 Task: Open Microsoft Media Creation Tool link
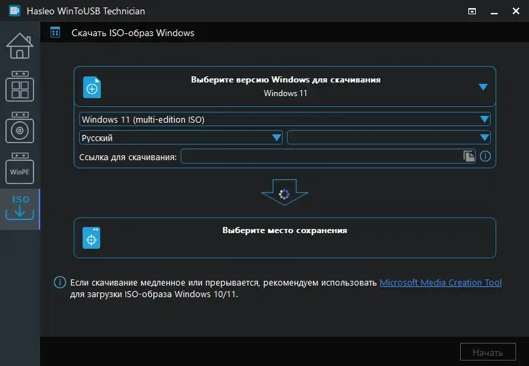(x=440, y=282)
